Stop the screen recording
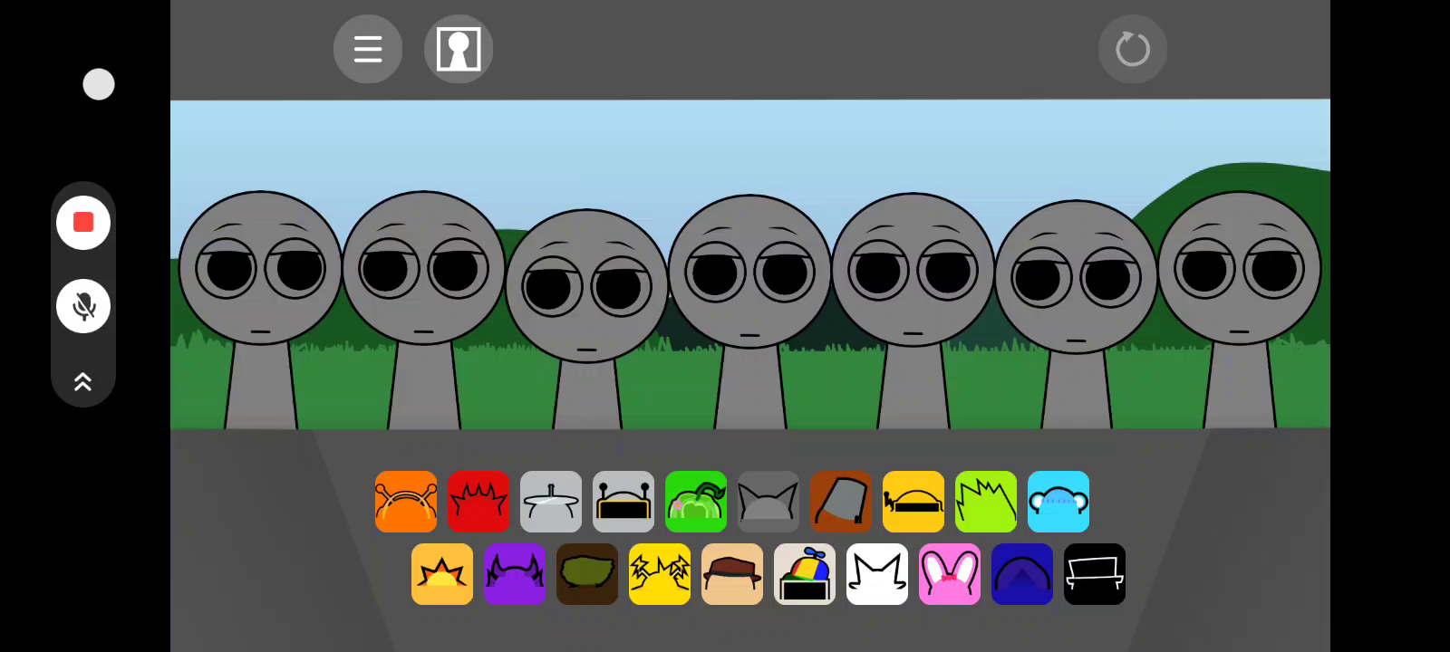This screenshot has height=652, width=1450. 83,223
